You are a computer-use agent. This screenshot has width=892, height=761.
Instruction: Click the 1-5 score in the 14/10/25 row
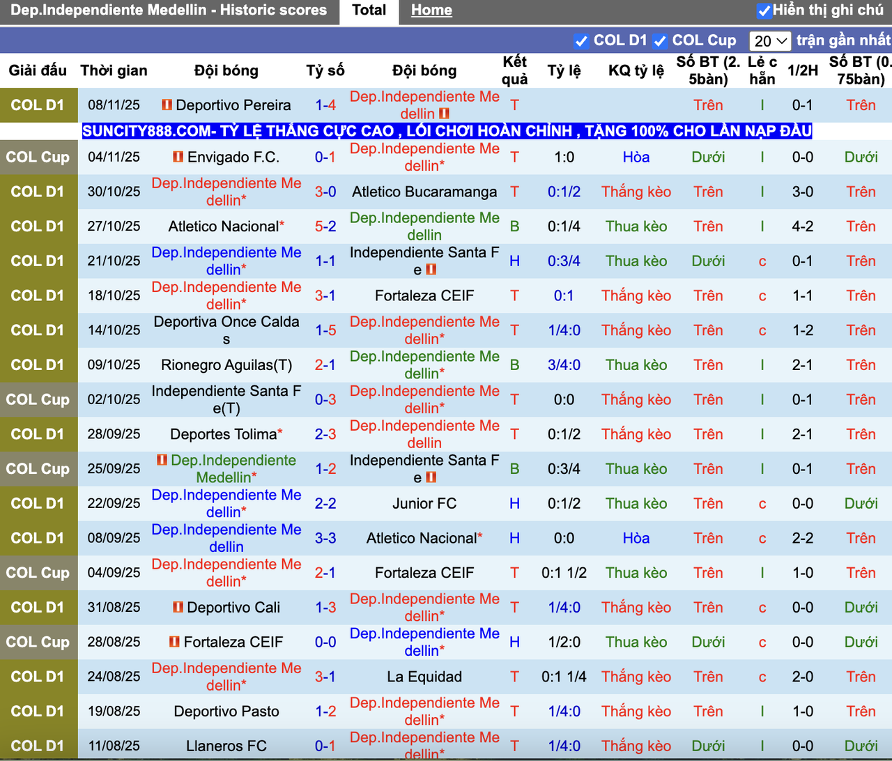[x=325, y=330]
